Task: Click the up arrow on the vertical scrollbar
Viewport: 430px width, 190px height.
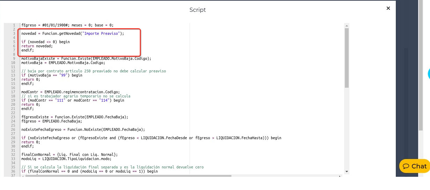Action: click(347, 25)
